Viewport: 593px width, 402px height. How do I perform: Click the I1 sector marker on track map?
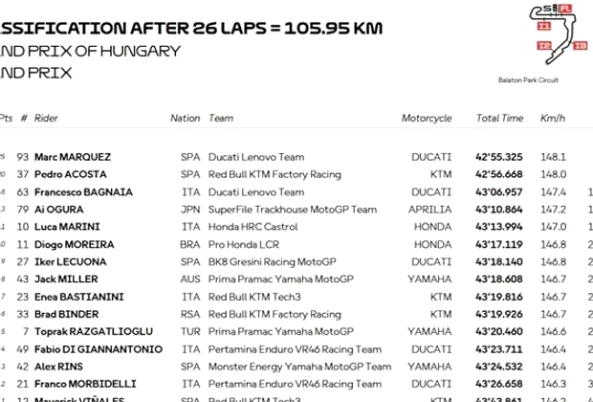544,26
